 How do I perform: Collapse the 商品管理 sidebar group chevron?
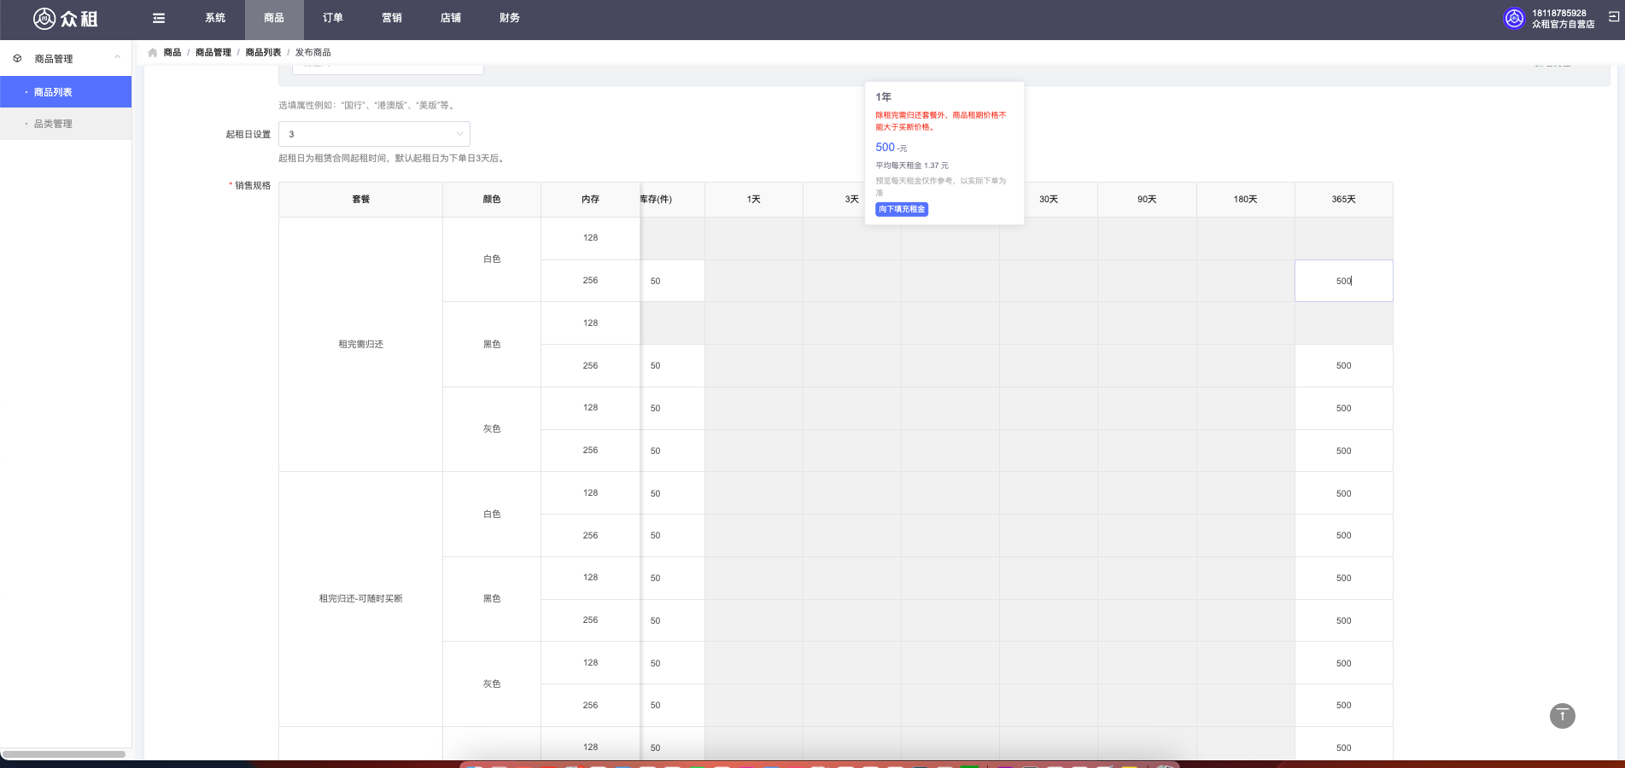tap(117, 58)
